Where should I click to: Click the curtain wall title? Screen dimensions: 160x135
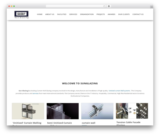click(89, 123)
